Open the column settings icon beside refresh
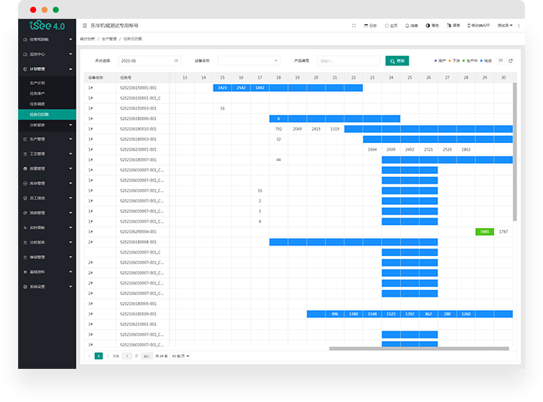Viewport: 543px width, 402px height. [500, 60]
